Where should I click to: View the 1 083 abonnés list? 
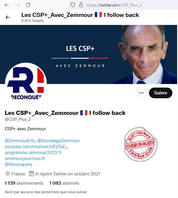click(64, 183)
